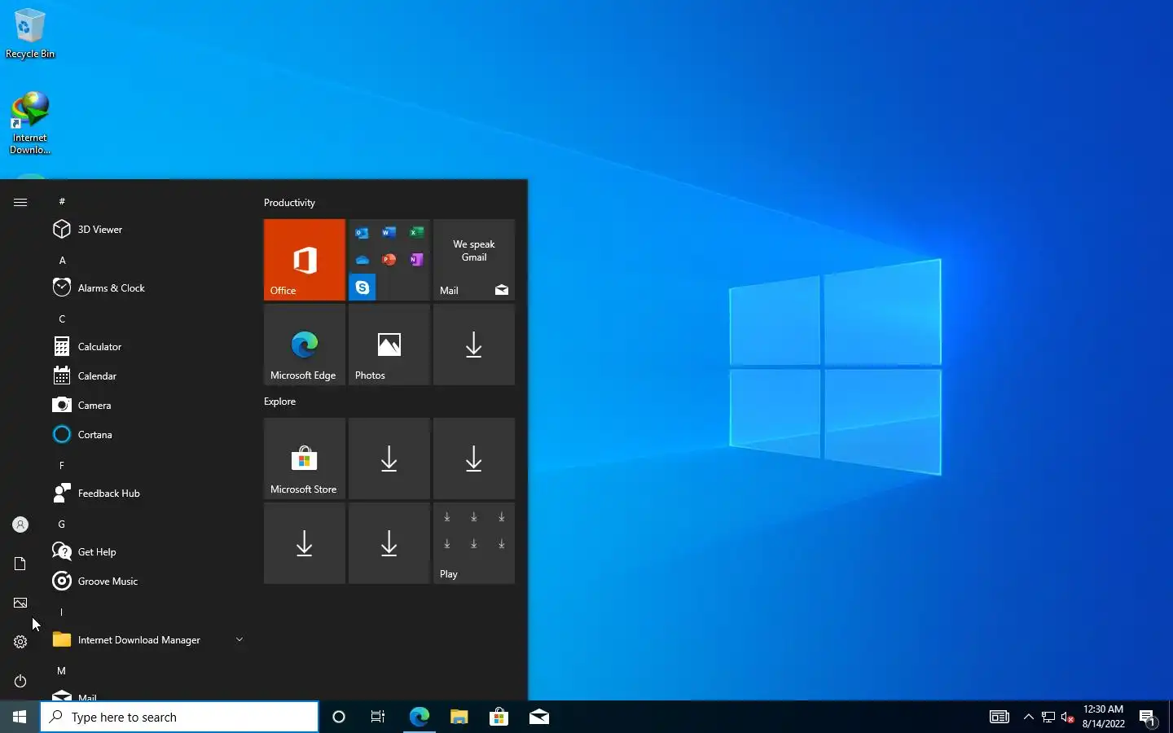Image resolution: width=1173 pixels, height=733 pixels.
Task: Click the Outlook icon in Office group tile
Action: point(362,233)
